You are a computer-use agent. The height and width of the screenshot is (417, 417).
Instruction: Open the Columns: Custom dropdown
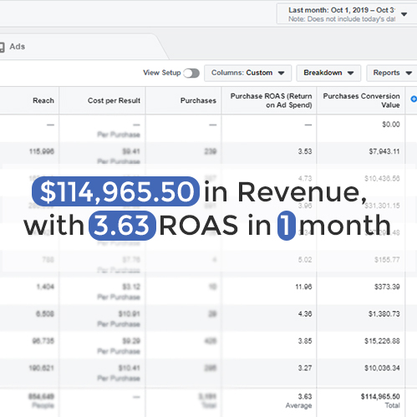click(247, 73)
